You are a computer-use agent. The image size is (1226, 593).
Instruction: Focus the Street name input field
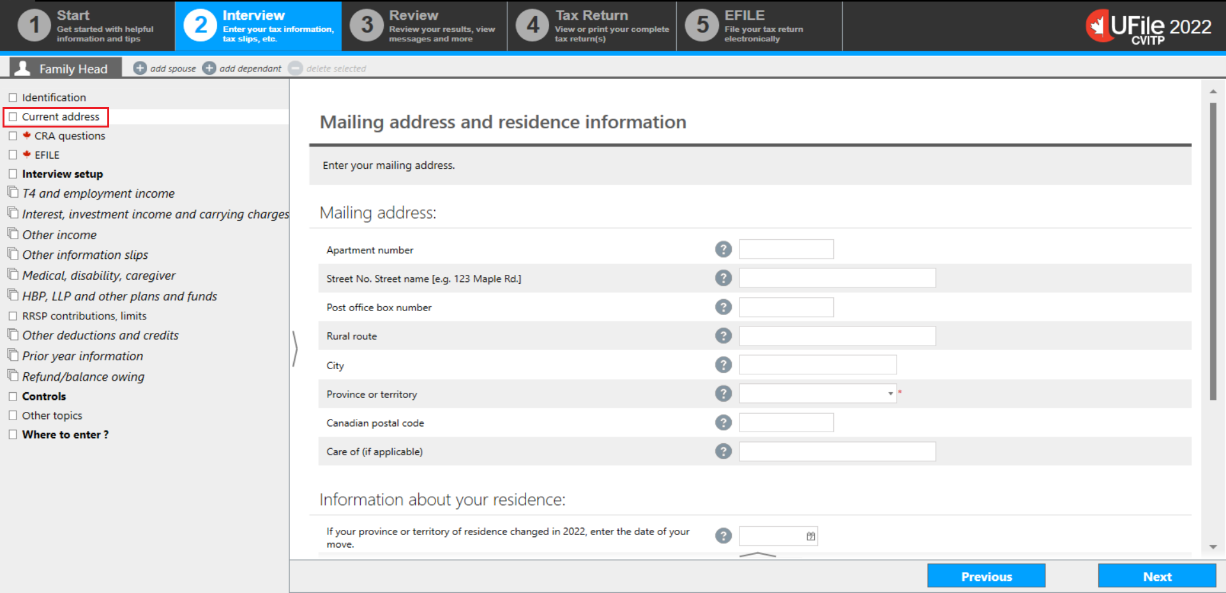point(837,278)
